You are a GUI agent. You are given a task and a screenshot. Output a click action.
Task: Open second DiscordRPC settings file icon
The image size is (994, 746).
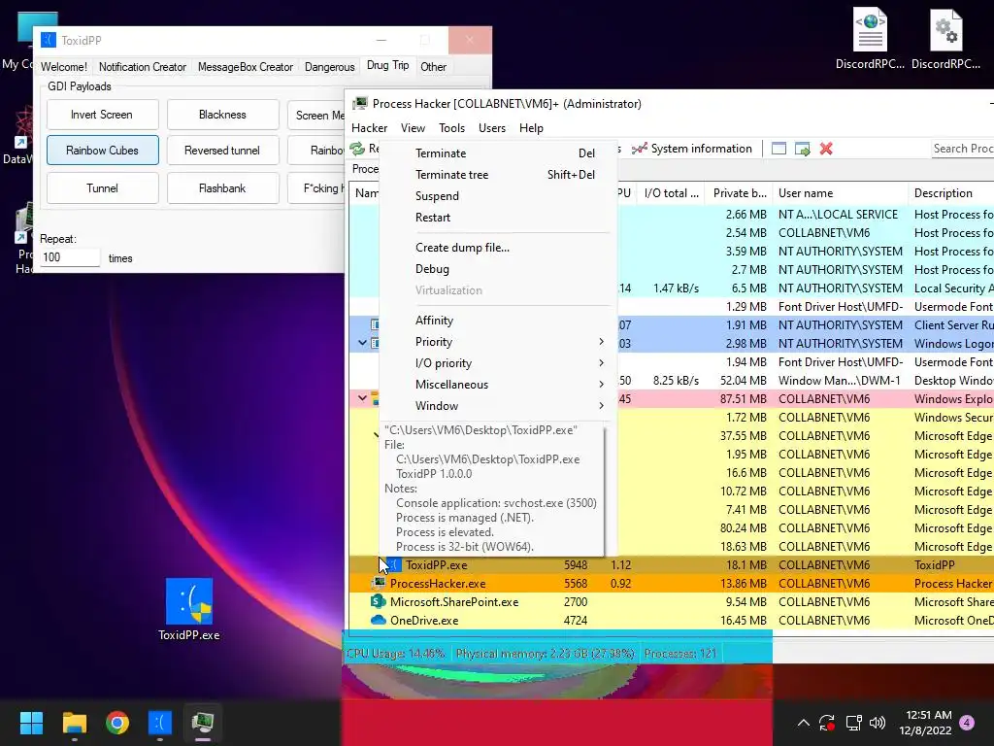click(x=945, y=28)
